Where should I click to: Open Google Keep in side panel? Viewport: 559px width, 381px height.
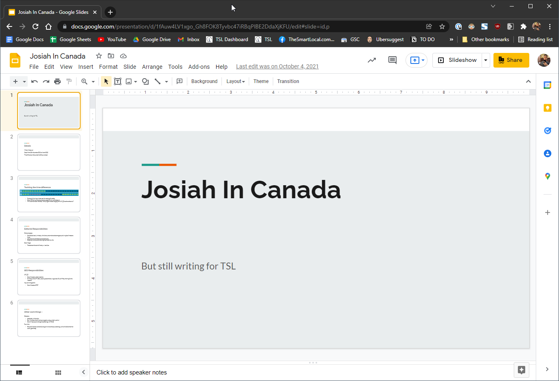pyautogui.click(x=547, y=108)
